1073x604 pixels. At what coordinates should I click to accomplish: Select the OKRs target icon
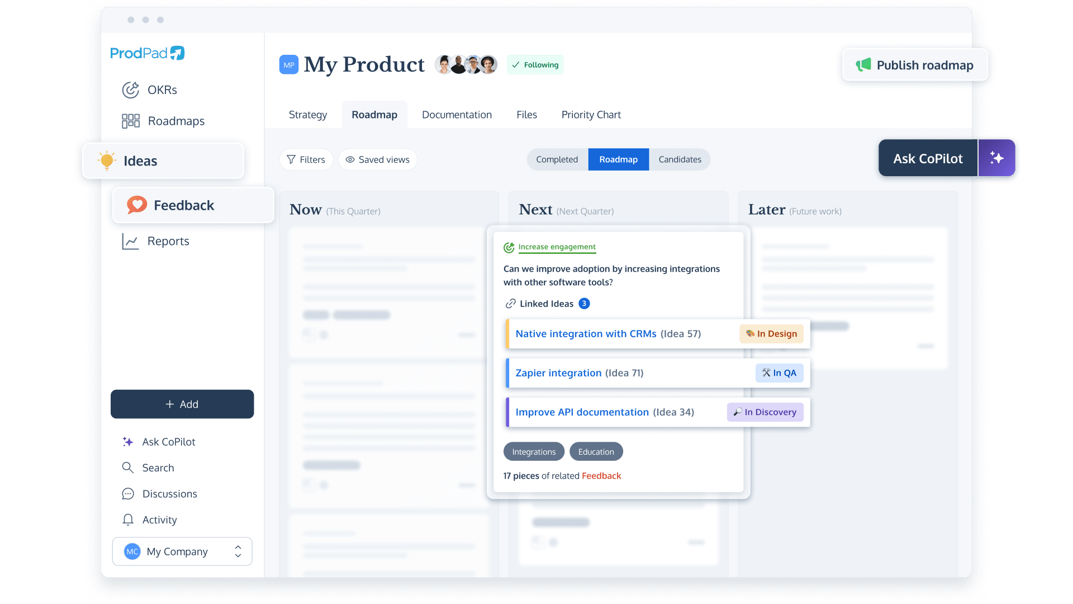130,89
